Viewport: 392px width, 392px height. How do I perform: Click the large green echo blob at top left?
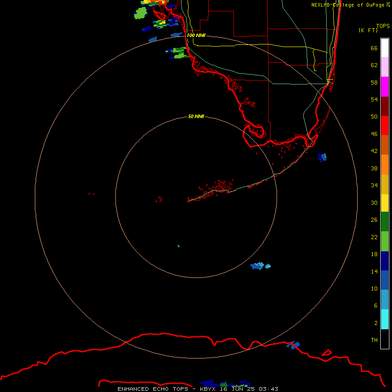pyautogui.click(x=141, y=13)
